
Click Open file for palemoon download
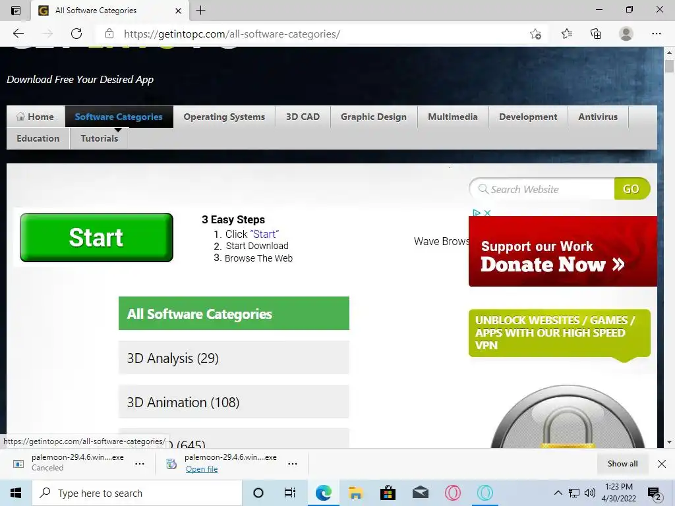click(202, 469)
